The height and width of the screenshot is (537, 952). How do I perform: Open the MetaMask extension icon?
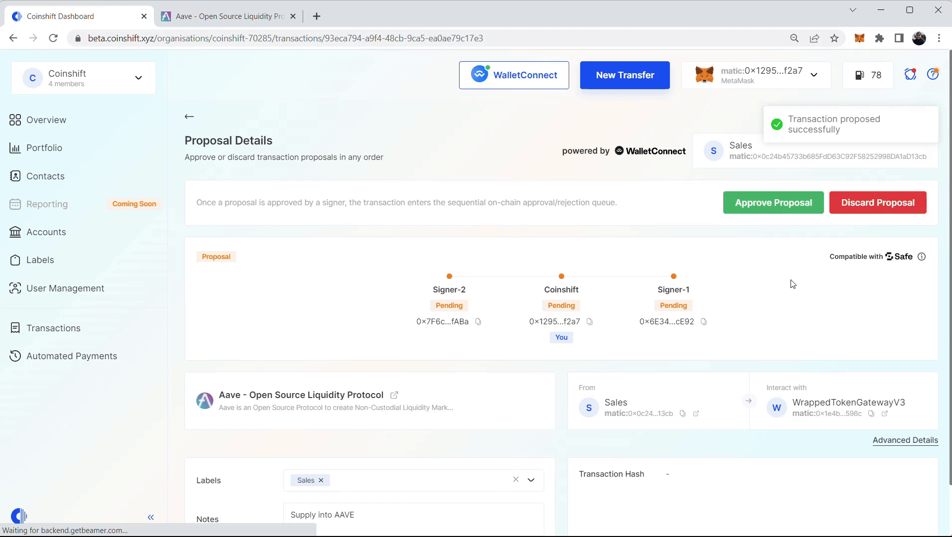[x=859, y=38]
